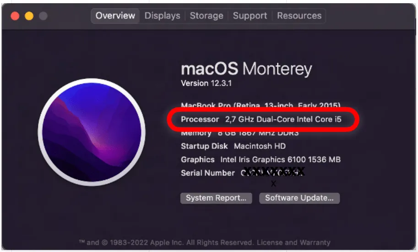Click the macOS Monterey title text
This screenshot has height=252, width=418.
tap(246, 69)
